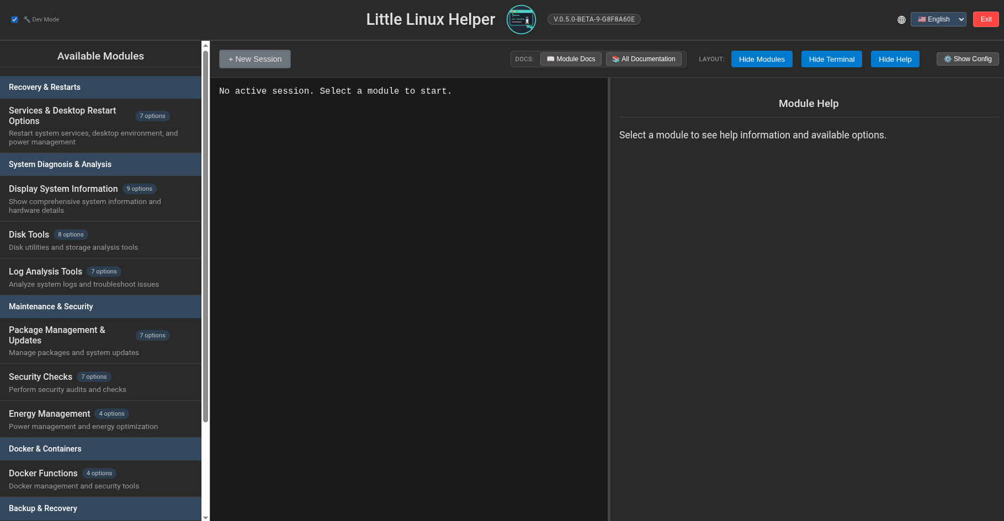Click the globe language icon

click(x=901, y=19)
